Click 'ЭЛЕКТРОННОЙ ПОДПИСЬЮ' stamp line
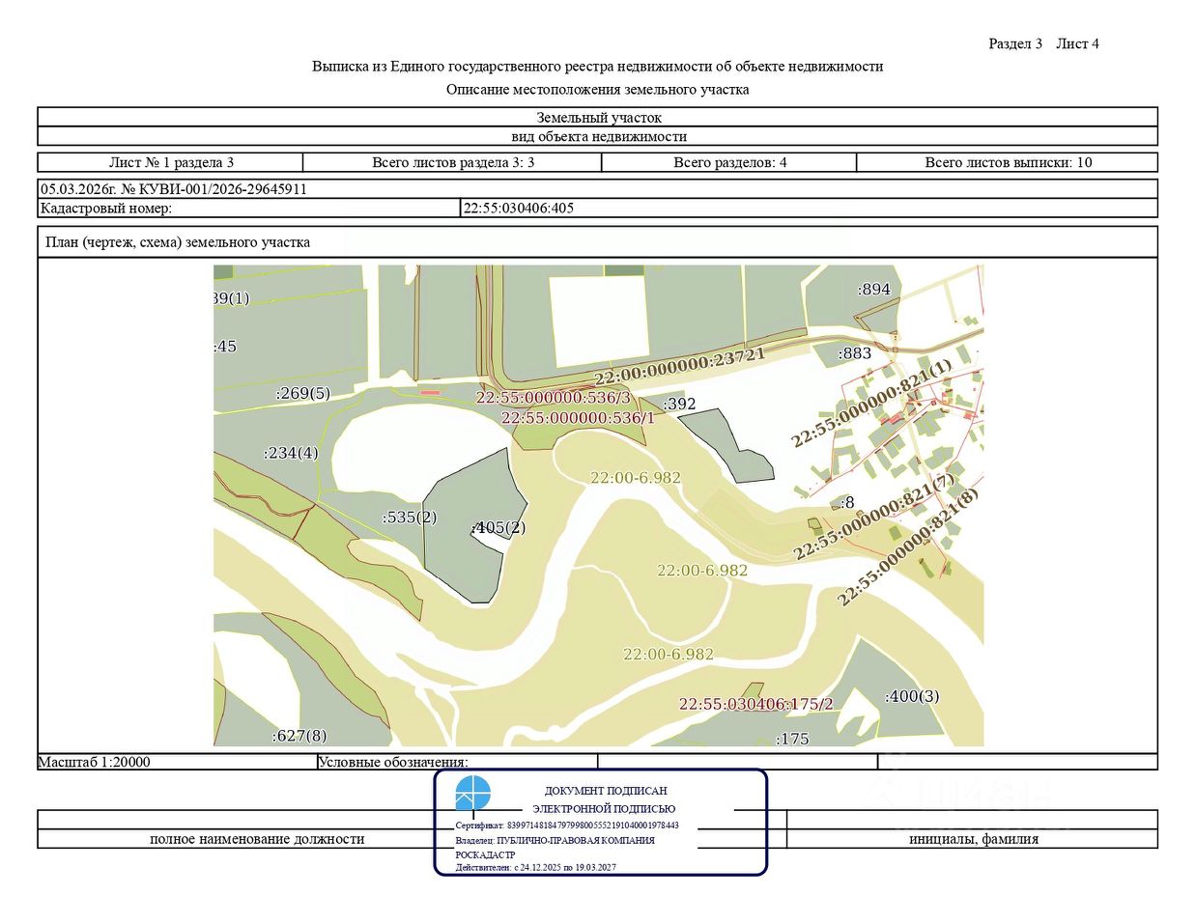The height and width of the screenshot is (924, 1196). 605,809
